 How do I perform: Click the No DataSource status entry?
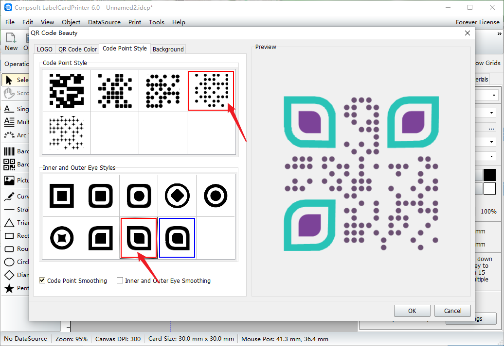pos(25,339)
